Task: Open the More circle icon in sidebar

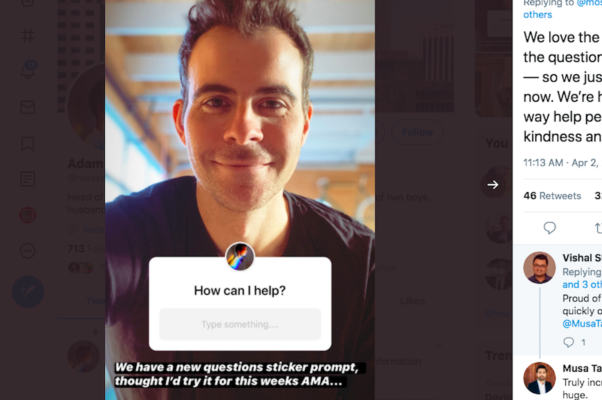Action: click(28, 251)
